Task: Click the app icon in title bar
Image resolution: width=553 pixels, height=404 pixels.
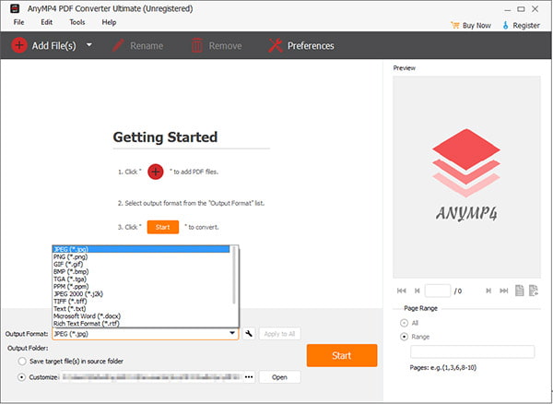Action: (x=15, y=8)
